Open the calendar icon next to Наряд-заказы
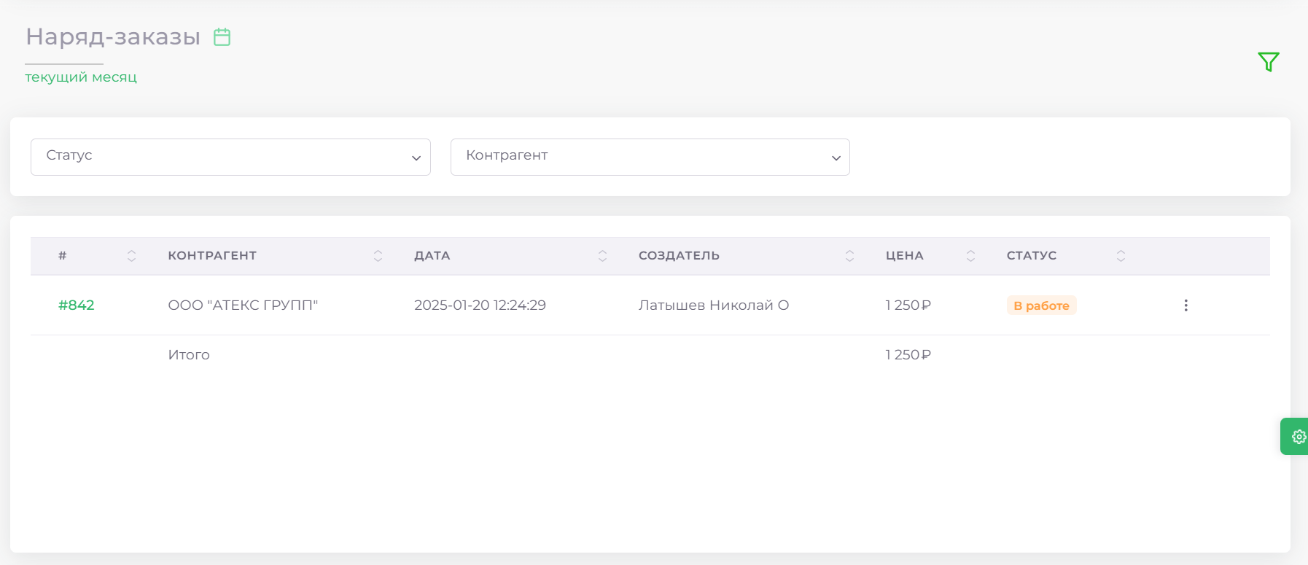Screen dimensions: 1308x565 pyautogui.click(x=222, y=36)
